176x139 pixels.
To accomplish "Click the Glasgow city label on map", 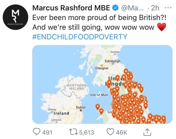I will (x=101, y=68).
